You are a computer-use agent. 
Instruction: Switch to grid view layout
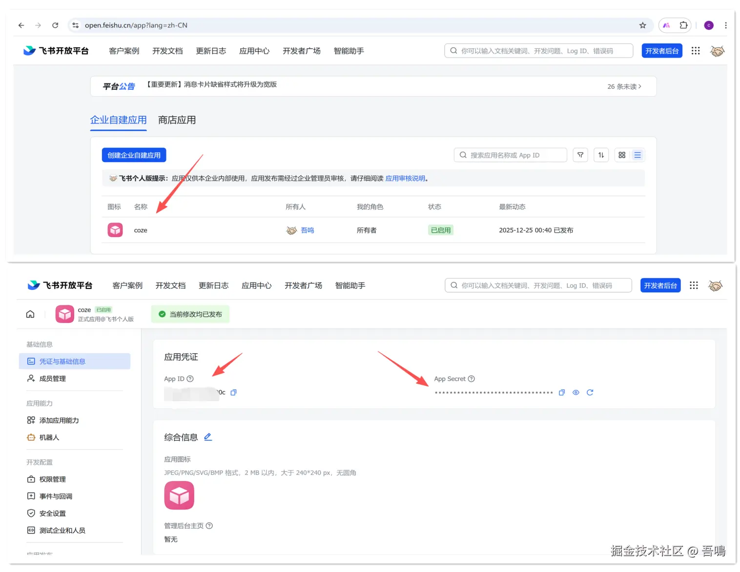tap(622, 155)
